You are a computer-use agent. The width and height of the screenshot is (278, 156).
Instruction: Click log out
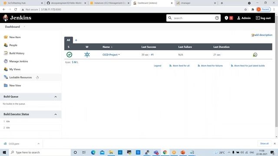263,18
